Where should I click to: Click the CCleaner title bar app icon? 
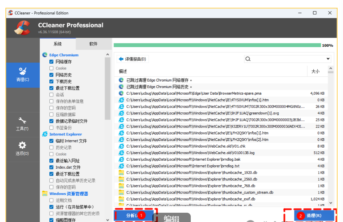tap(10, 13)
